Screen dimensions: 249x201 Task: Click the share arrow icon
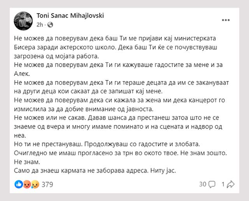click(x=230, y=184)
